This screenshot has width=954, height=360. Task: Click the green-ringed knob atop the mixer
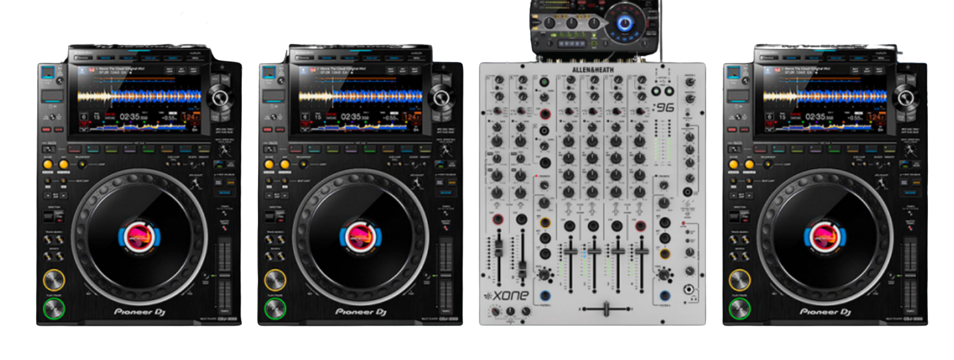pyautogui.click(x=545, y=81)
